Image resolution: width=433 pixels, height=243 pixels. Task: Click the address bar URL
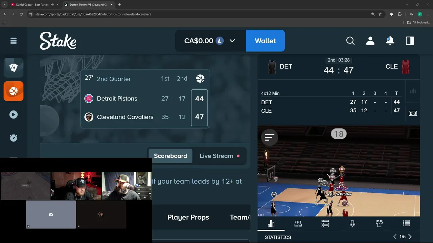[93, 14]
